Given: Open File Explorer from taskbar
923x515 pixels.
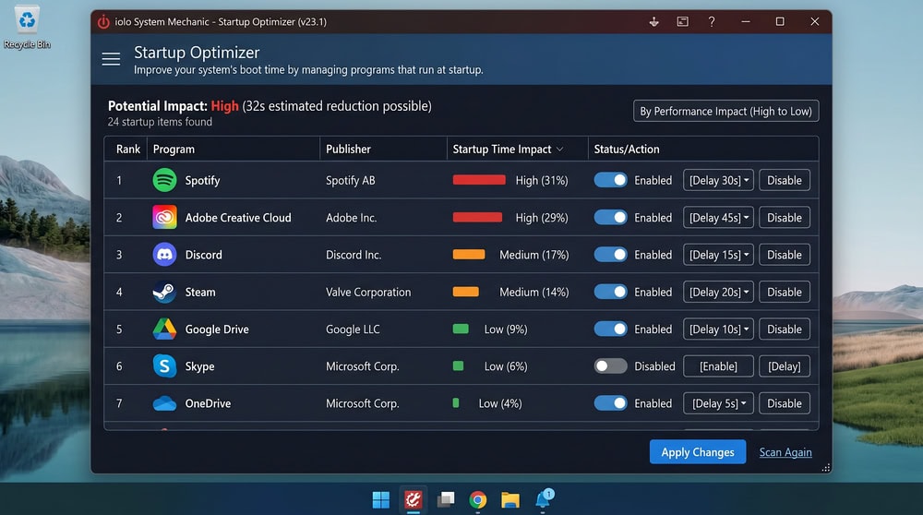Looking at the screenshot, I should pyautogui.click(x=510, y=500).
